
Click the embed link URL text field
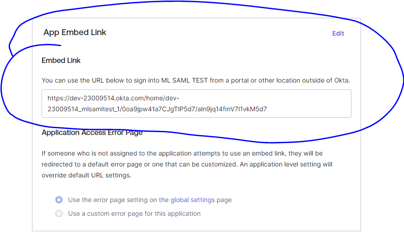click(197, 104)
